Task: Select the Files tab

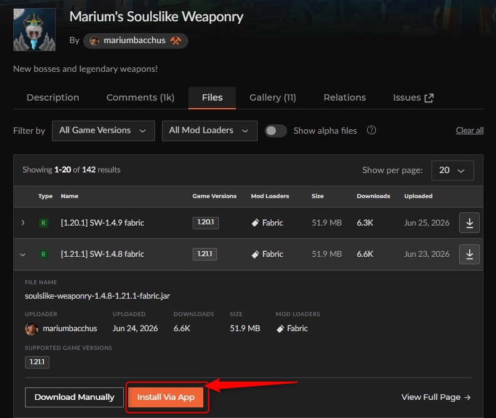Action: click(x=212, y=97)
